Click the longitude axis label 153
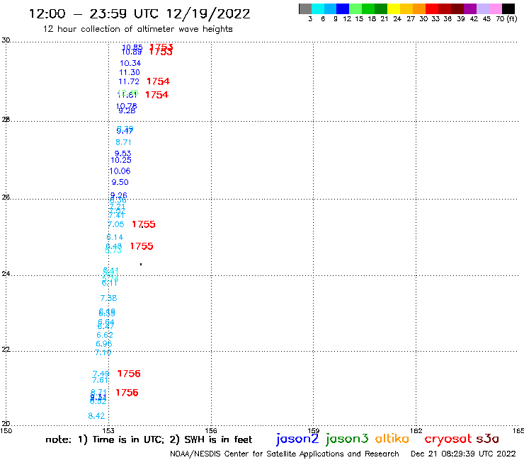Viewport: 524px width, 460px height. [108, 430]
